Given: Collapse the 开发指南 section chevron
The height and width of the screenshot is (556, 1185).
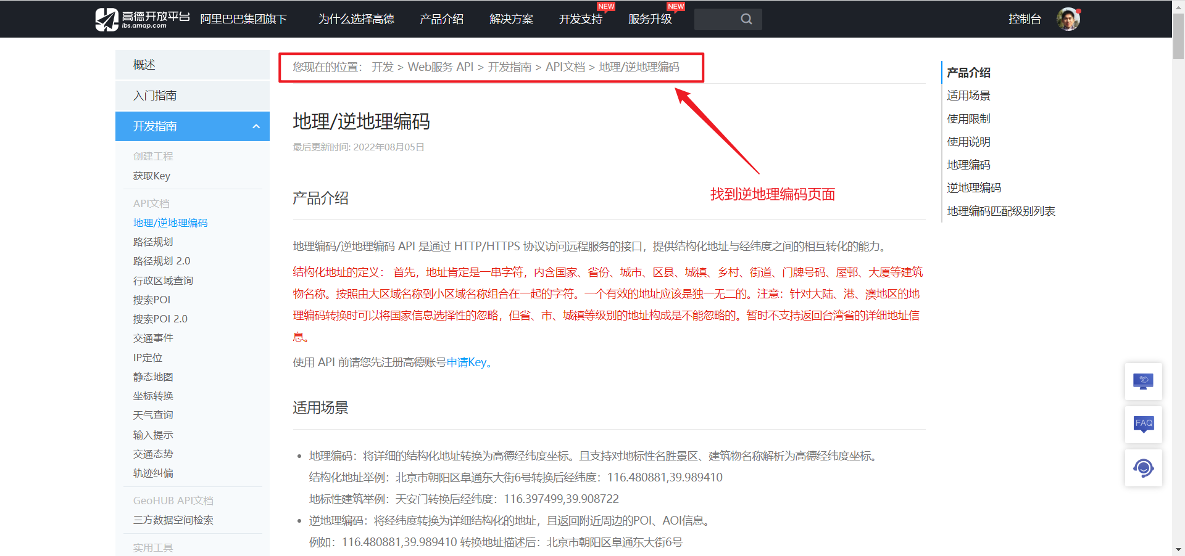Looking at the screenshot, I should click(x=256, y=126).
